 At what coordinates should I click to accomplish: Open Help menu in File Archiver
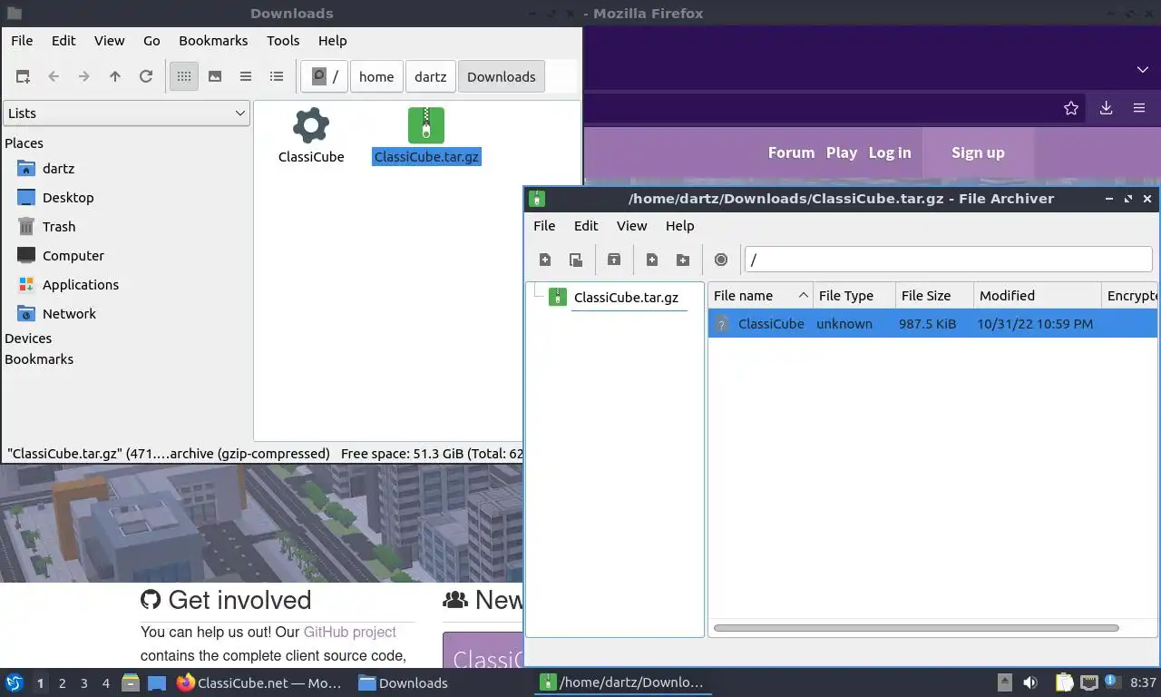pyautogui.click(x=679, y=226)
